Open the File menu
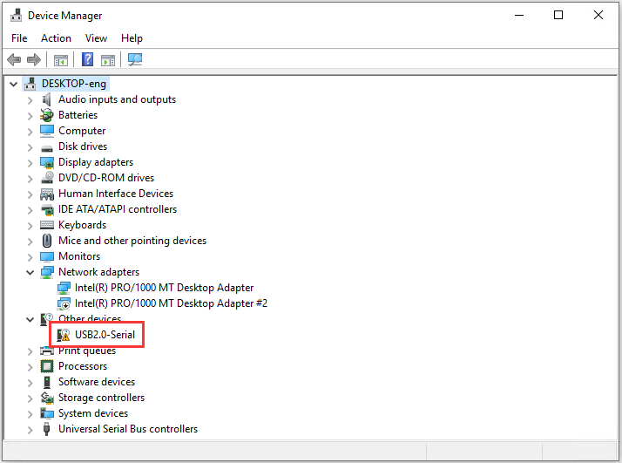622x463 pixels. tap(19, 38)
